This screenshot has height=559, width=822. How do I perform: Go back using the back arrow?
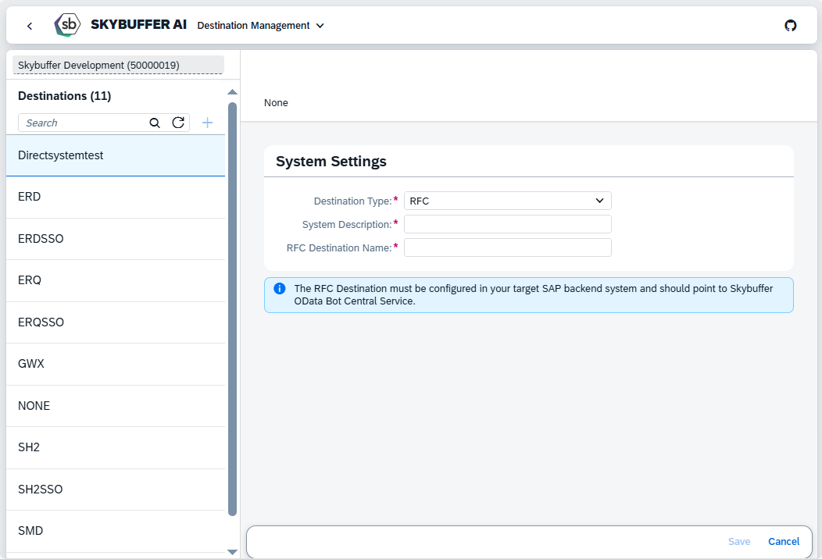tap(30, 26)
